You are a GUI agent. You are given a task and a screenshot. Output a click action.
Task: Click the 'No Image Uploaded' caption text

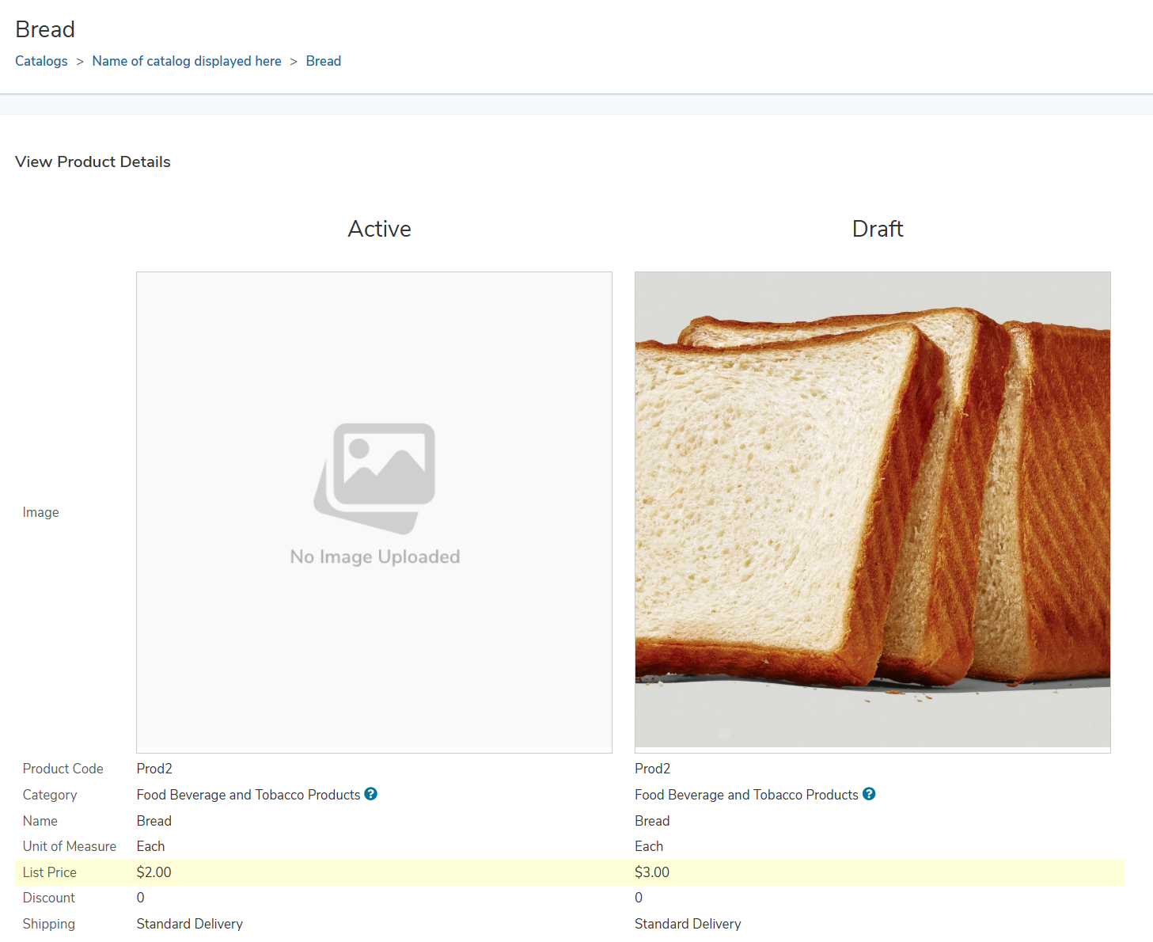[x=375, y=556]
